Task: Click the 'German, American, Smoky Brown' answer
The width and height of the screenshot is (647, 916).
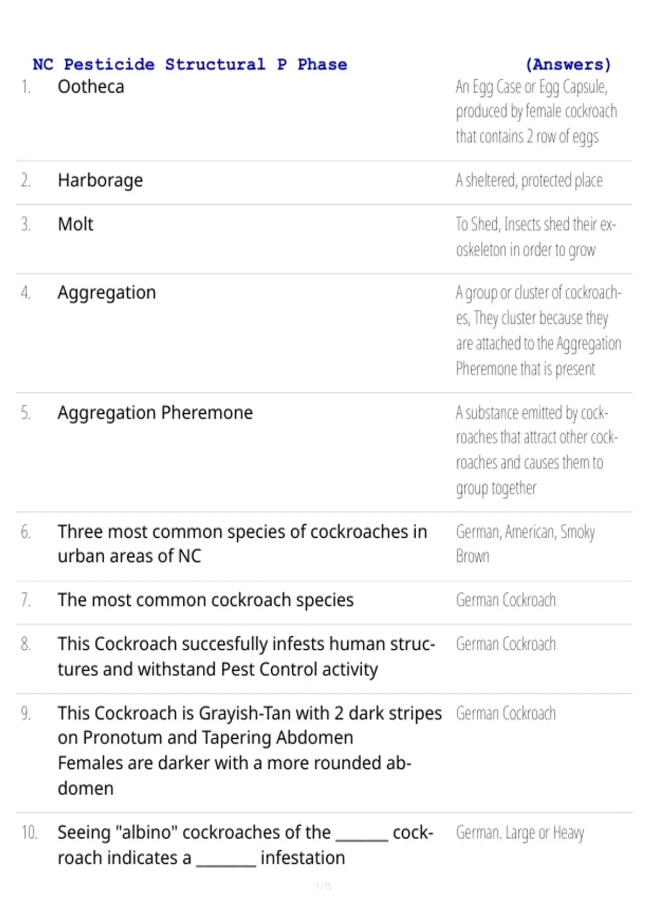Action: pos(526,544)
